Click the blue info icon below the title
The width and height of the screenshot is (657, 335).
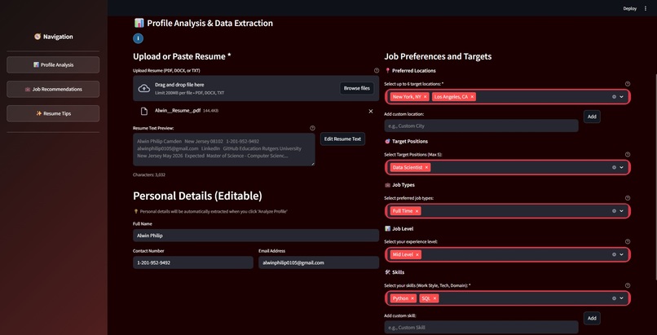[x=139, y=38]
